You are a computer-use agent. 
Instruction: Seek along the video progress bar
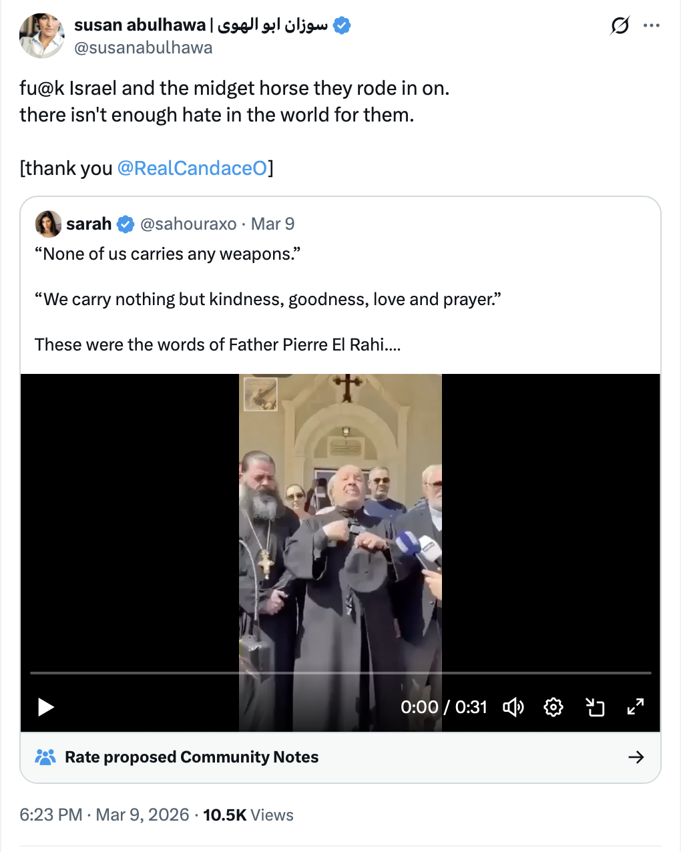click(340, 673)
